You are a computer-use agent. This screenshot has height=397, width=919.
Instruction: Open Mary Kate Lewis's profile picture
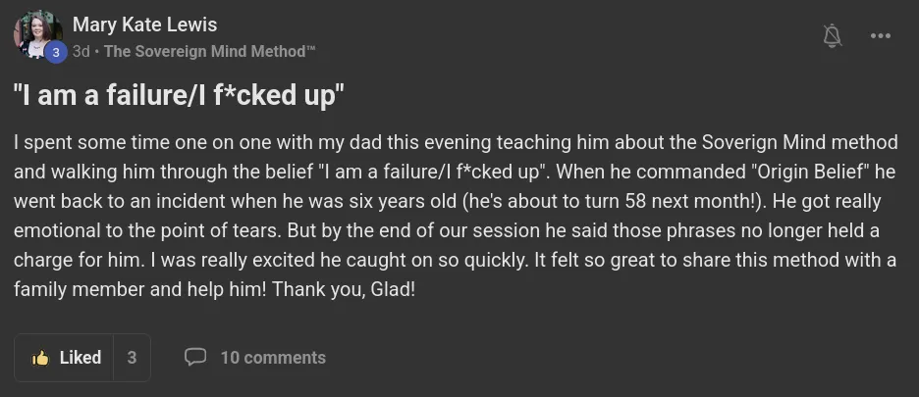click(35, 34)
